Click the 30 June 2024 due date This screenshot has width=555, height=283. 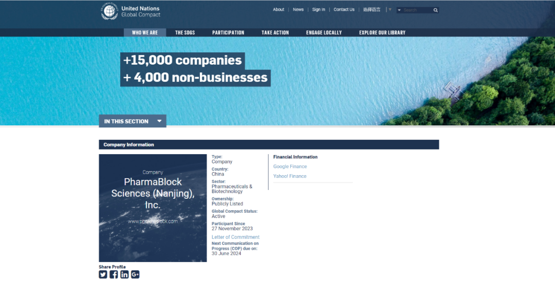click(x=226, y=253)
